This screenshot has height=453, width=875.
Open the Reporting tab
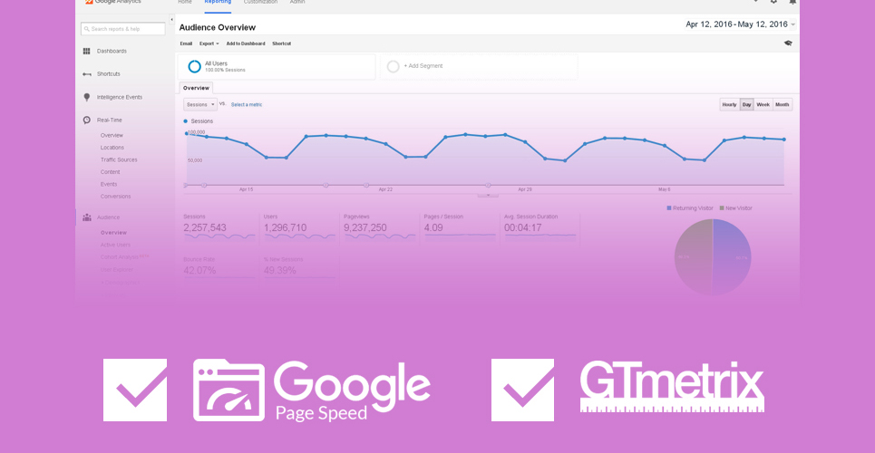pos(218,2)
